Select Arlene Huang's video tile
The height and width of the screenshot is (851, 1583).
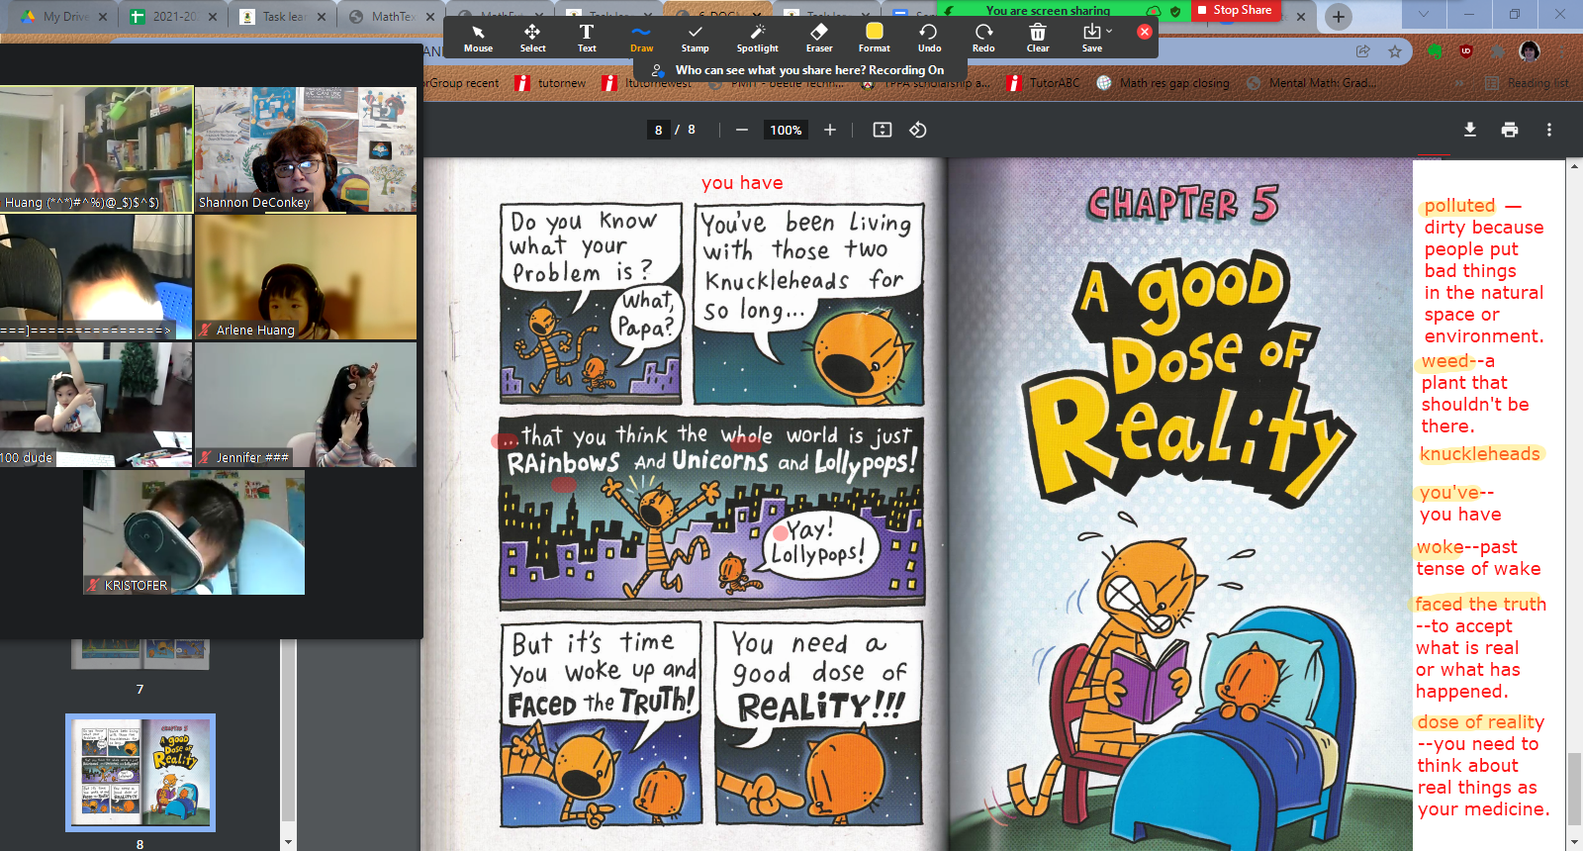[x=306, y=277]
